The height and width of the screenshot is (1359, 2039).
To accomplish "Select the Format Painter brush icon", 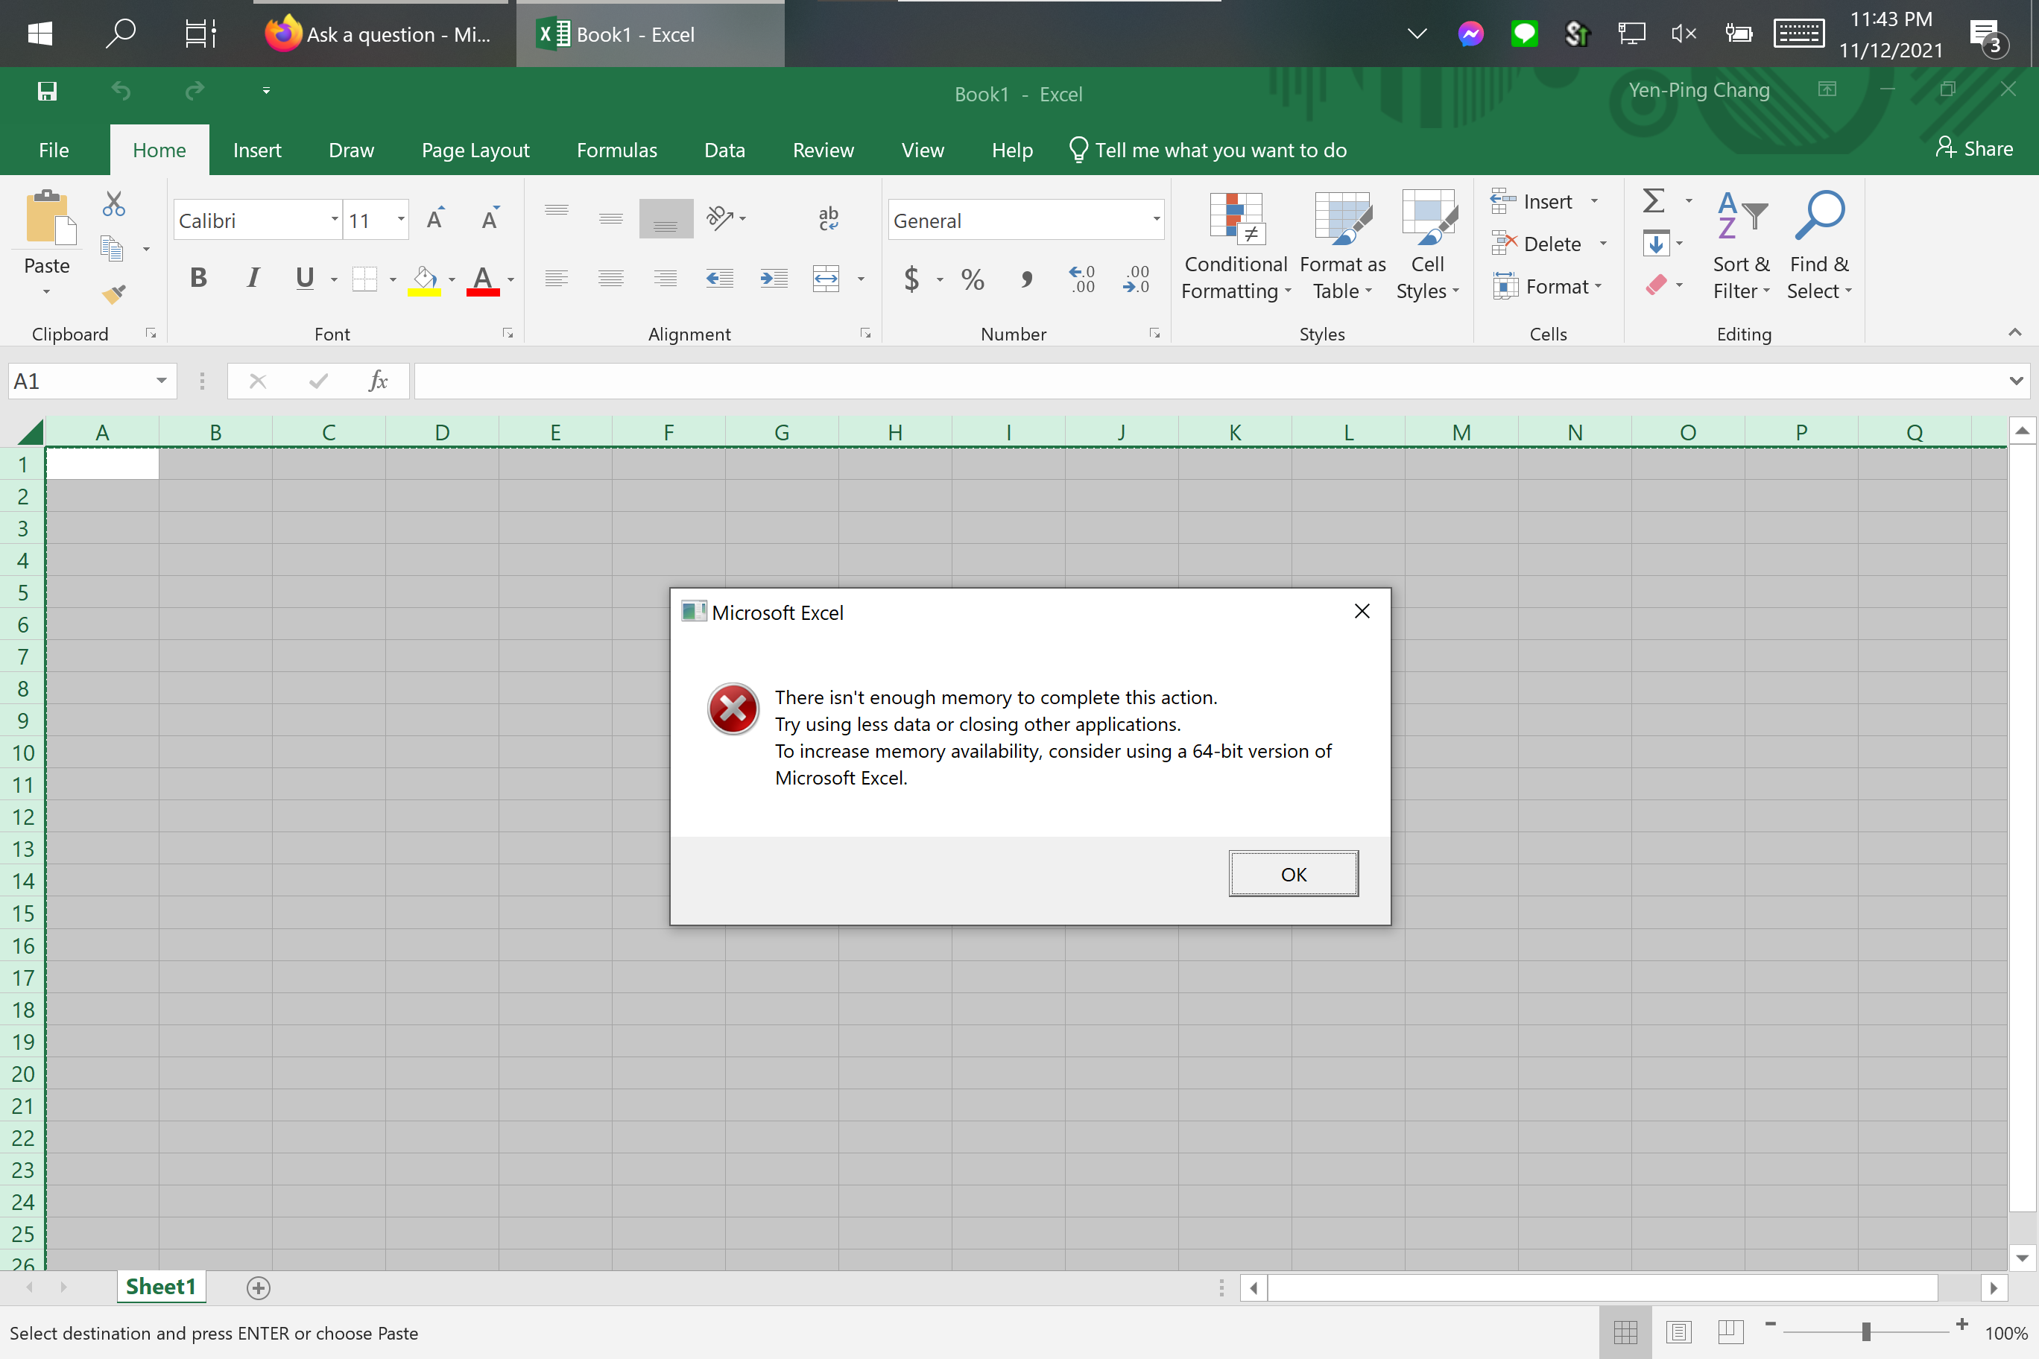I will tap(113, 294).
